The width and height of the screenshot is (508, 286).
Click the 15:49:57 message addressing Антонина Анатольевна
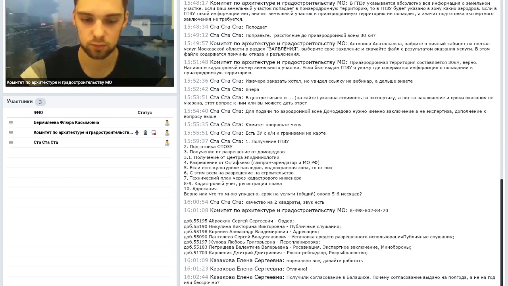337,49
